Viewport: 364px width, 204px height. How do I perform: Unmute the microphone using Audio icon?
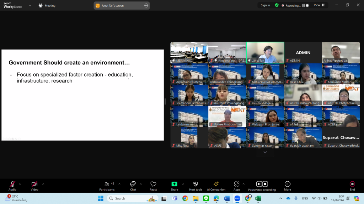12,184
